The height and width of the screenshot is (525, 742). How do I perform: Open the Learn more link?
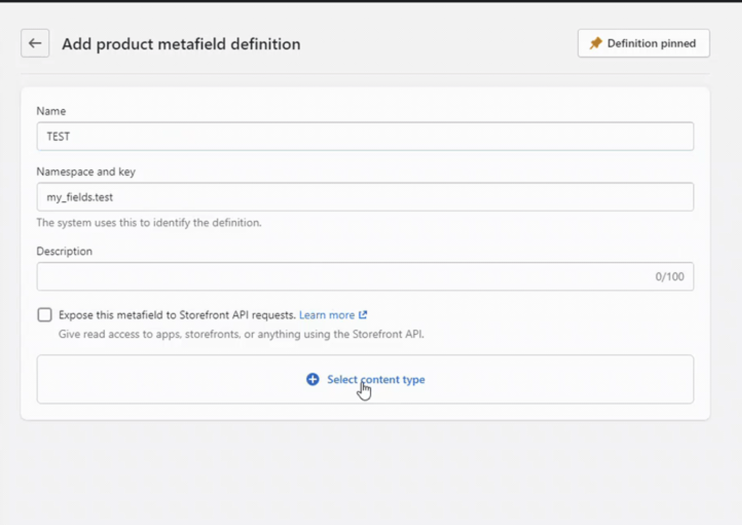[326, 315]
